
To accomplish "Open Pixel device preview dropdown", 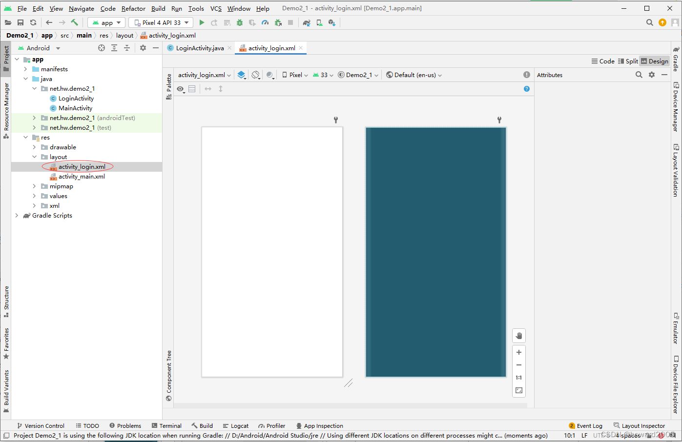I will 295,75.
